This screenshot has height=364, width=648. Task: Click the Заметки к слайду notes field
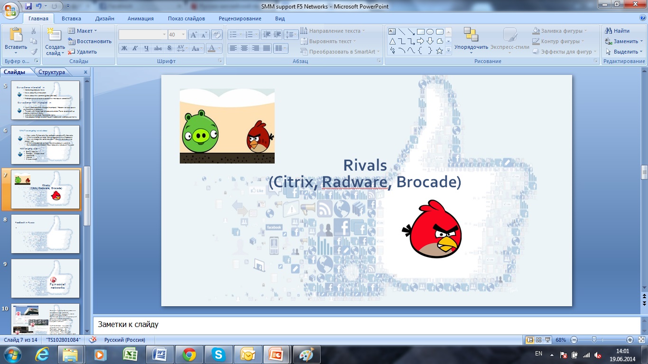[x=367, y=325]
